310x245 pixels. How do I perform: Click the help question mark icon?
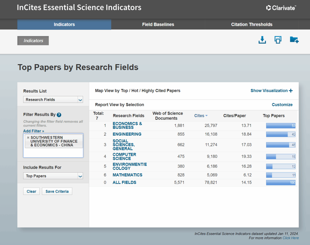[59, 115]
